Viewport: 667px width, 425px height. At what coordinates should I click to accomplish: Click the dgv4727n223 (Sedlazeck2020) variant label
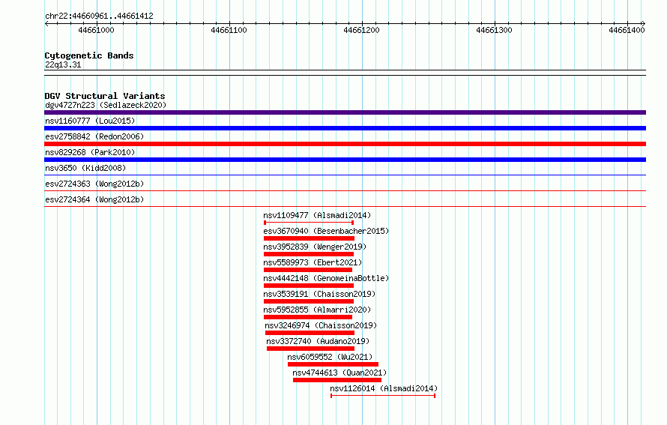[x=106, y=105]
